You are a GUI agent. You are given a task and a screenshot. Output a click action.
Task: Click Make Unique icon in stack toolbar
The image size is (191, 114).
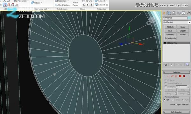click(x=177, y=65)
